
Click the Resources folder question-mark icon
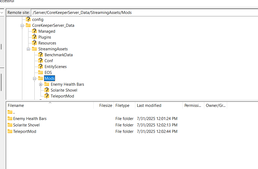pyautogui.click(x=34, y=43)
